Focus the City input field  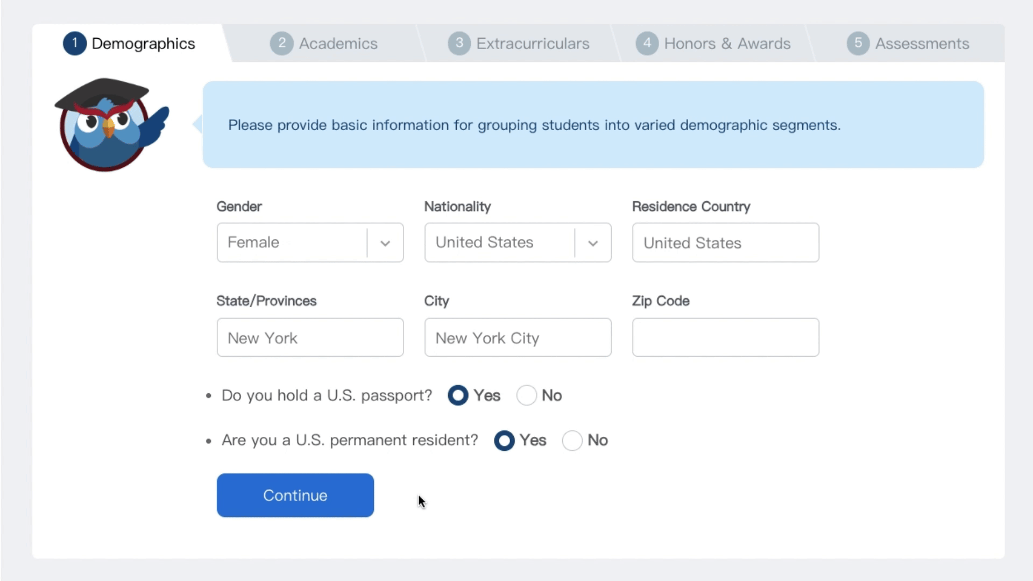[x=518, y=337]
